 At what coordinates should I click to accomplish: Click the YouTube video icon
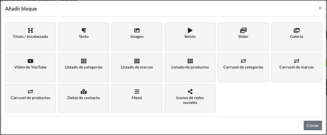coord(30,61)
